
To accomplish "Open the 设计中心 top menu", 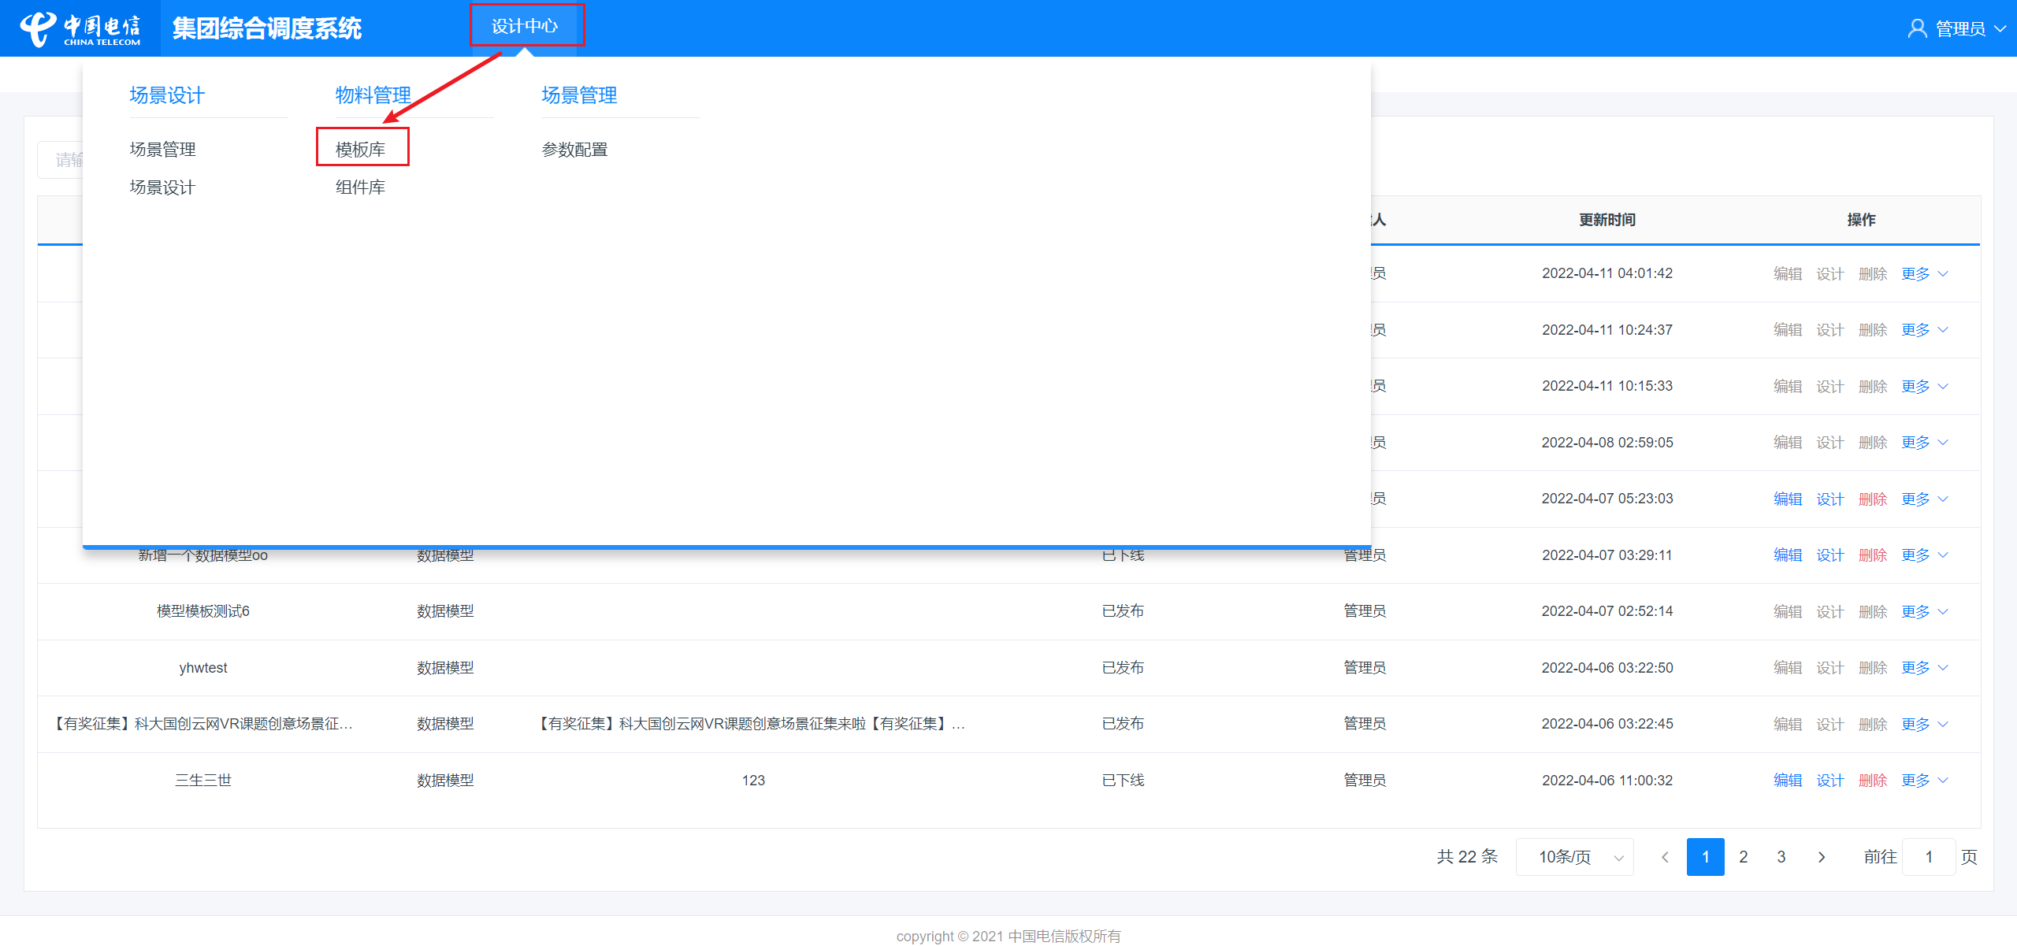I will (x=525, y=26).
